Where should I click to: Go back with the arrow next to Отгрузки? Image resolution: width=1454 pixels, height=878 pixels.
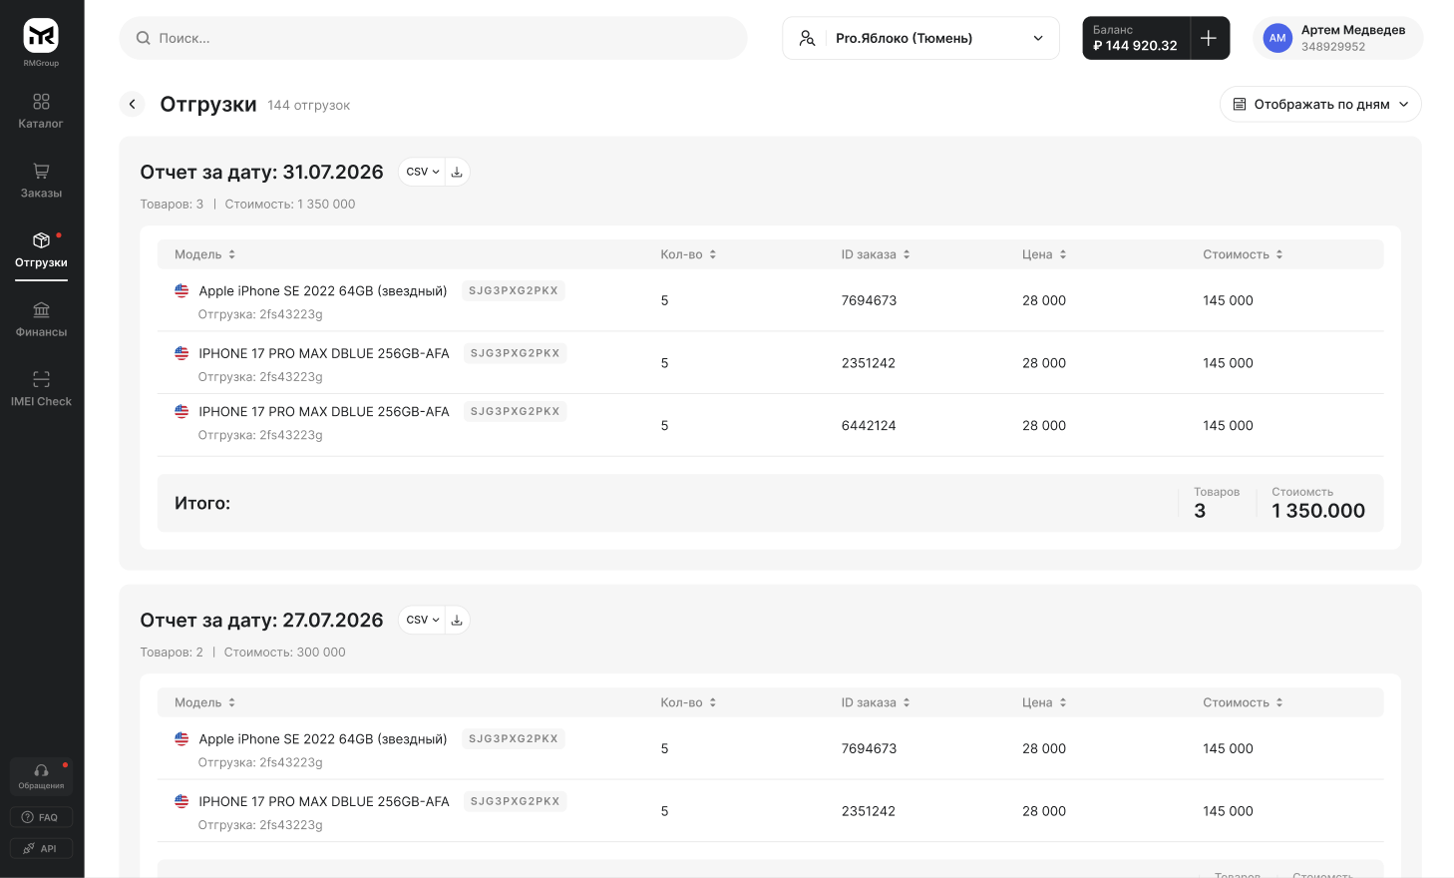click(133, 104)
